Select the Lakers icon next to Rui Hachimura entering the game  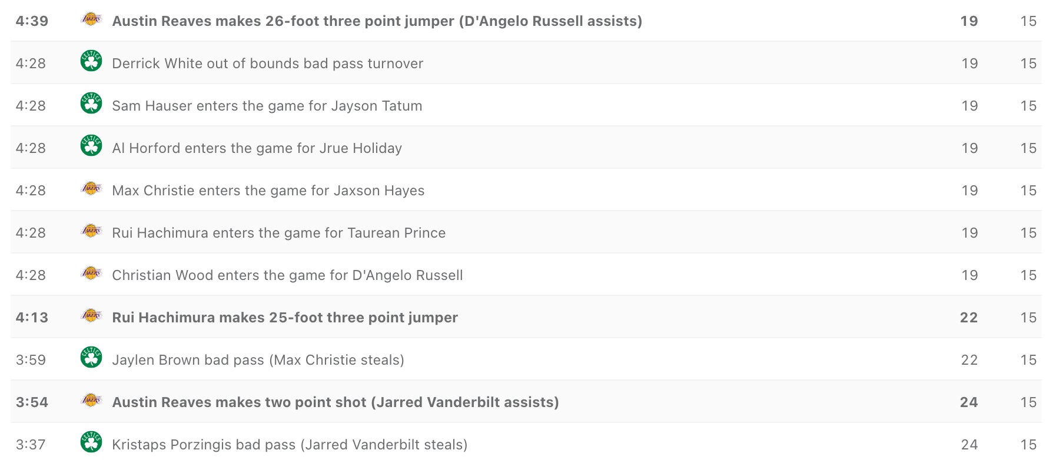pyautogui.click(x=91, y=231)
